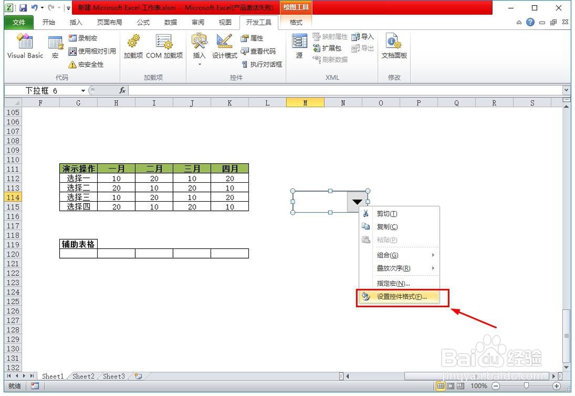Expand the formula bar
Image resolution: width=575 pixels, height=396 pixels.
pyautogui.click(x=566, y=90)
